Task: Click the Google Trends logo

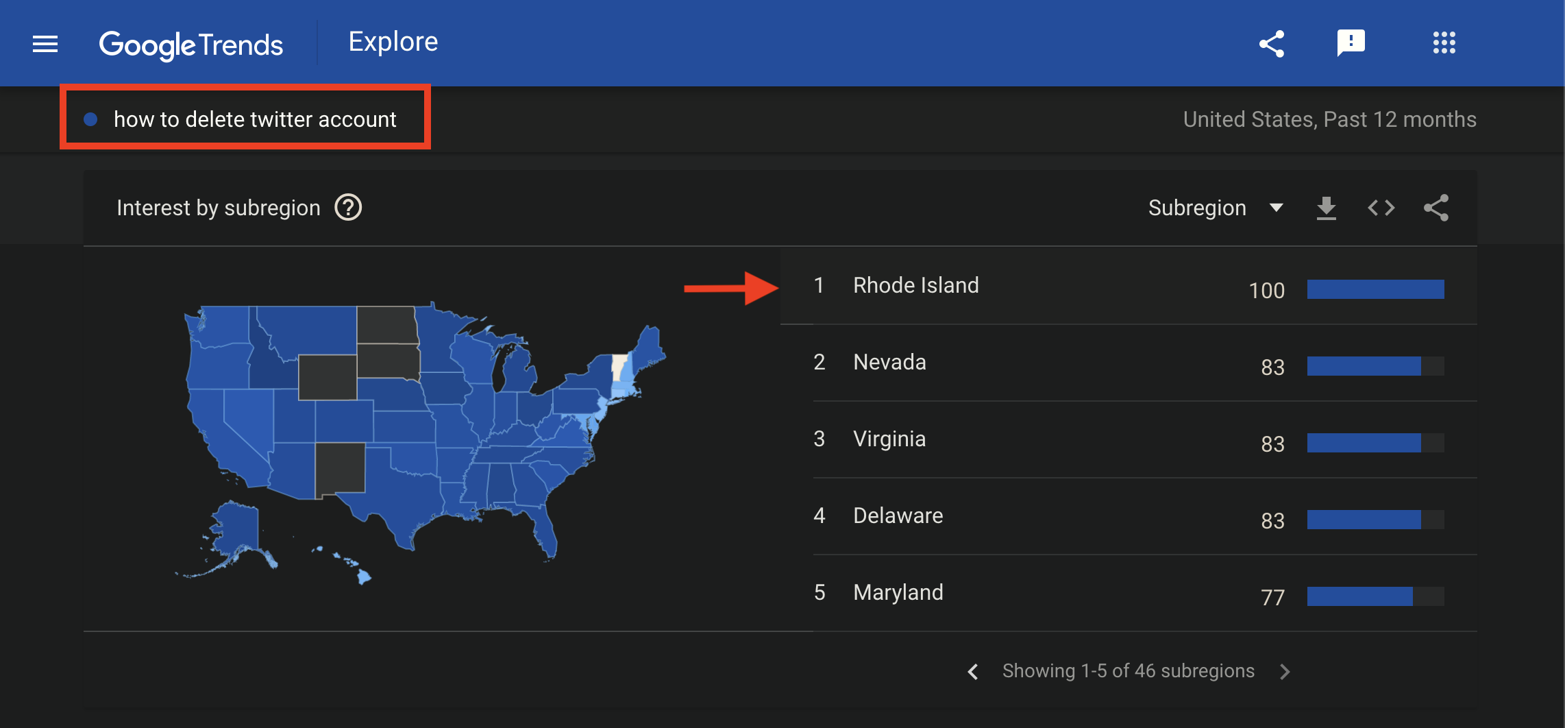Action: (190, 45)
